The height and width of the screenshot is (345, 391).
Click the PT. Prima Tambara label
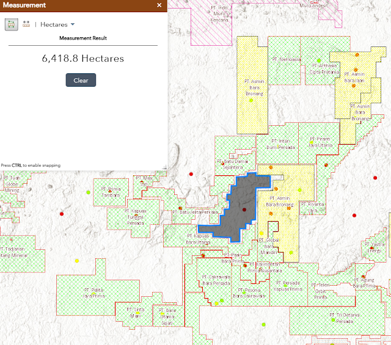pyautogui.click(x=111, y=192)
